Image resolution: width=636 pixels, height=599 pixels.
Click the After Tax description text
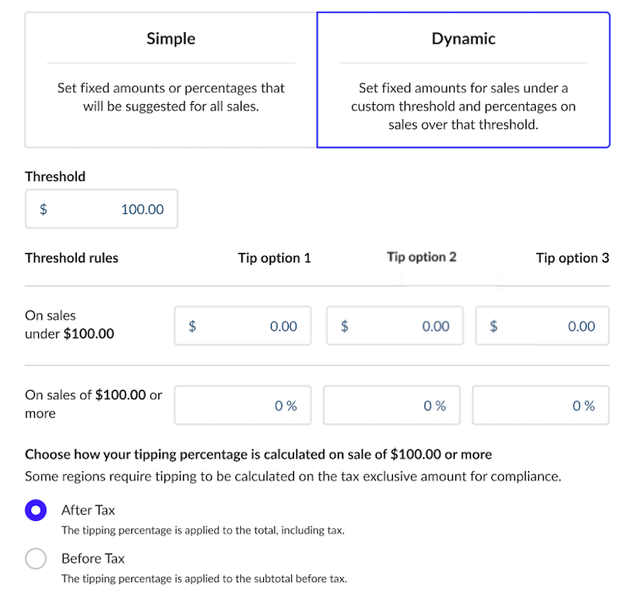click(x=203, y=530)
